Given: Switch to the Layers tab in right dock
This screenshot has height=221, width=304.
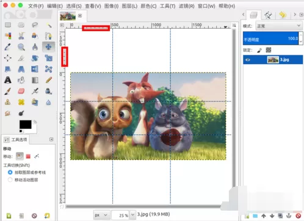Looking at the screenshot, I should 253,15.
